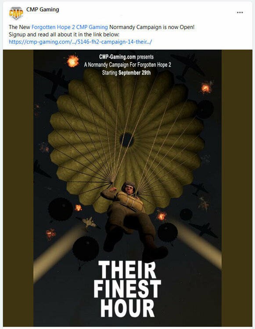Click the illuminated plane at poster's lower left
The height and width of the screenshot is (329, 255).
(89, 223)
